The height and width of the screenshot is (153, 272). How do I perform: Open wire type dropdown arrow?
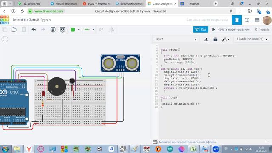tap(93, 30)
